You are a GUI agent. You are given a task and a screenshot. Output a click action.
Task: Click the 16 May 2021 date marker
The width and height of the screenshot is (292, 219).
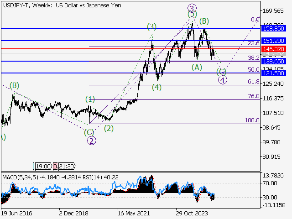133,213
